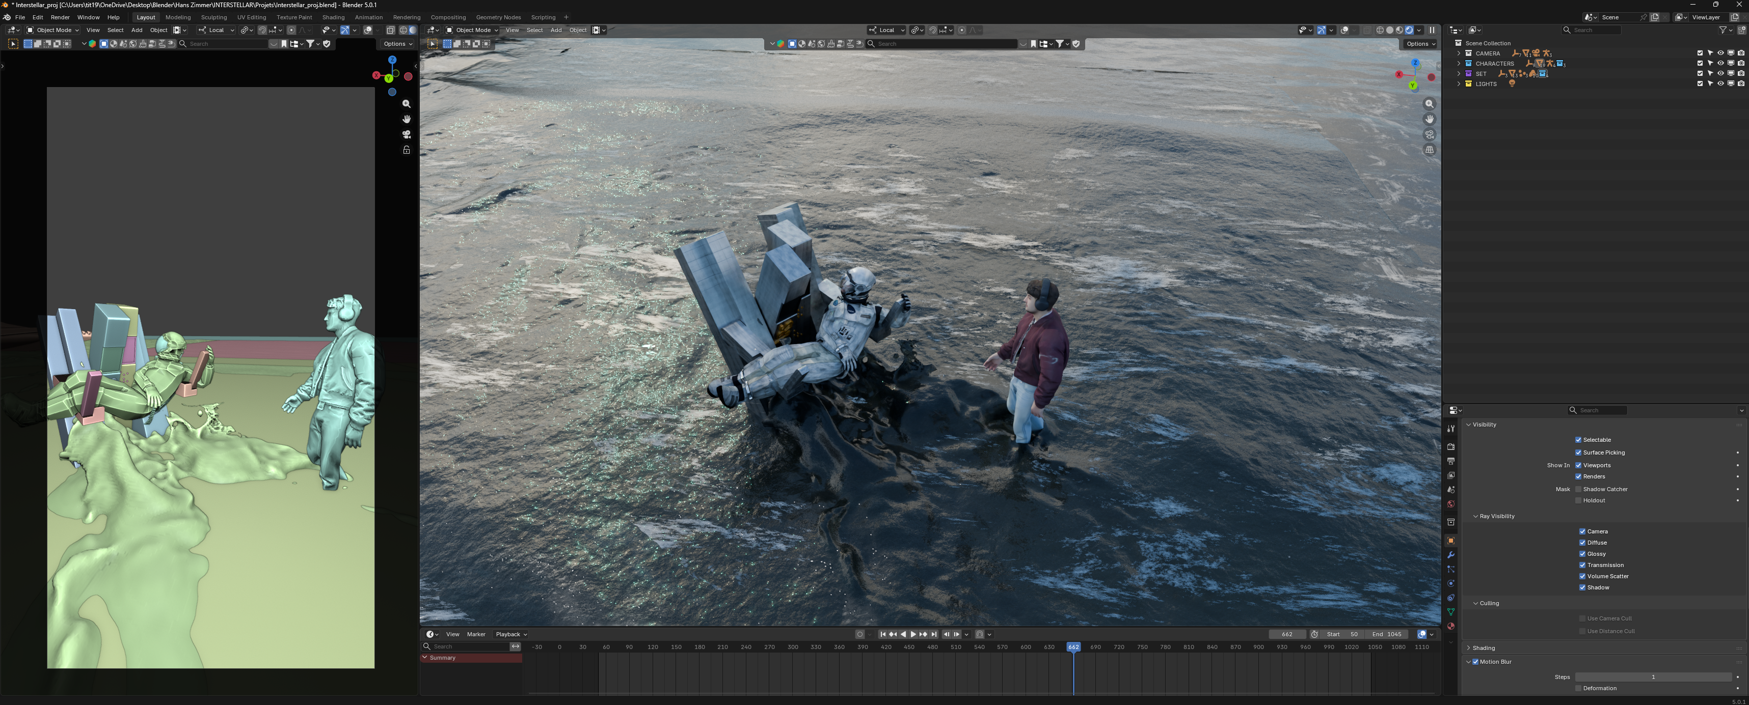Expand the CHARACTERS collection in the outliner
Screen dimensions: 1749x705
click(x=1459, y=63)
